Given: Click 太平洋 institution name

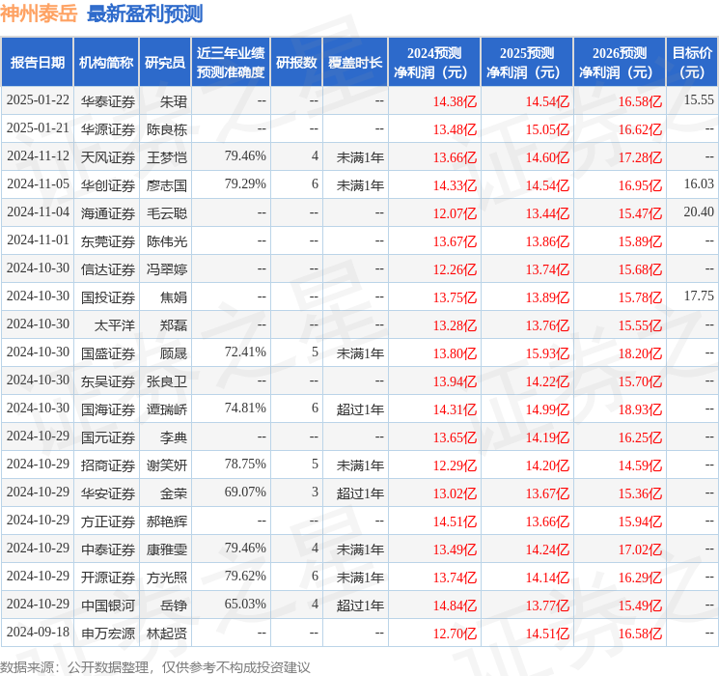Looking at the screenshot, I should tap(115, 325).
